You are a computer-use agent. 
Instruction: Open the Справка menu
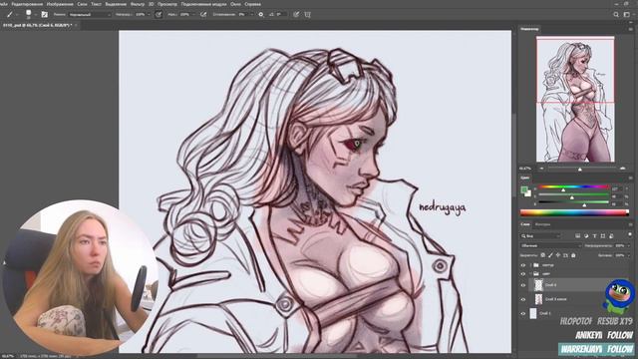pos(252,4)
